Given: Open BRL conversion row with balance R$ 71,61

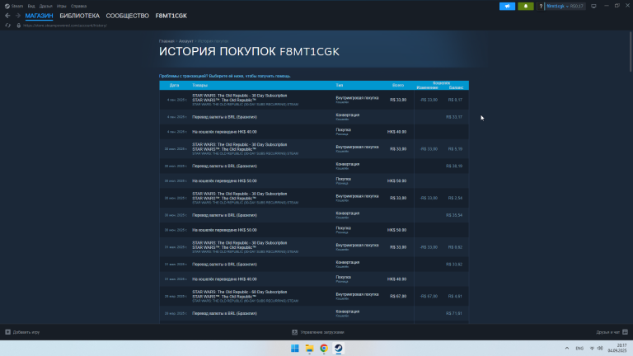Looking at the screenshot, I should click(x=314, y=313).
